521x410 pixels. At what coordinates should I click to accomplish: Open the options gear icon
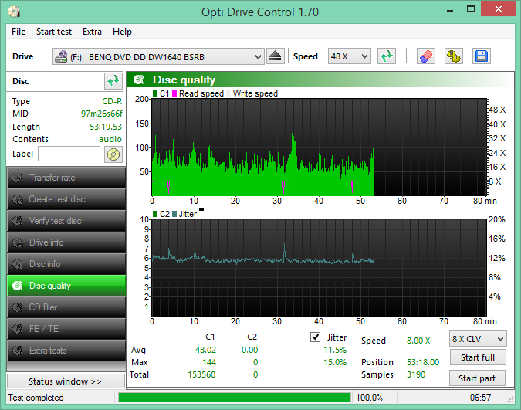pyautogui.click(x=454, y=56)
